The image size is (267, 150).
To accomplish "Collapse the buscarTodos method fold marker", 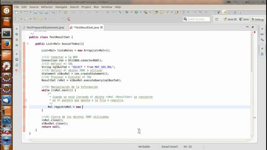I will coord(28,44).
